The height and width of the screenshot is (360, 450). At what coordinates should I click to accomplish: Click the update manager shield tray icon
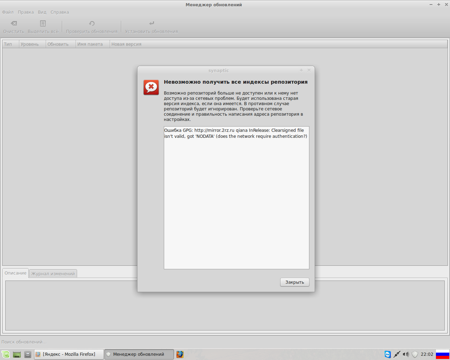415,354
